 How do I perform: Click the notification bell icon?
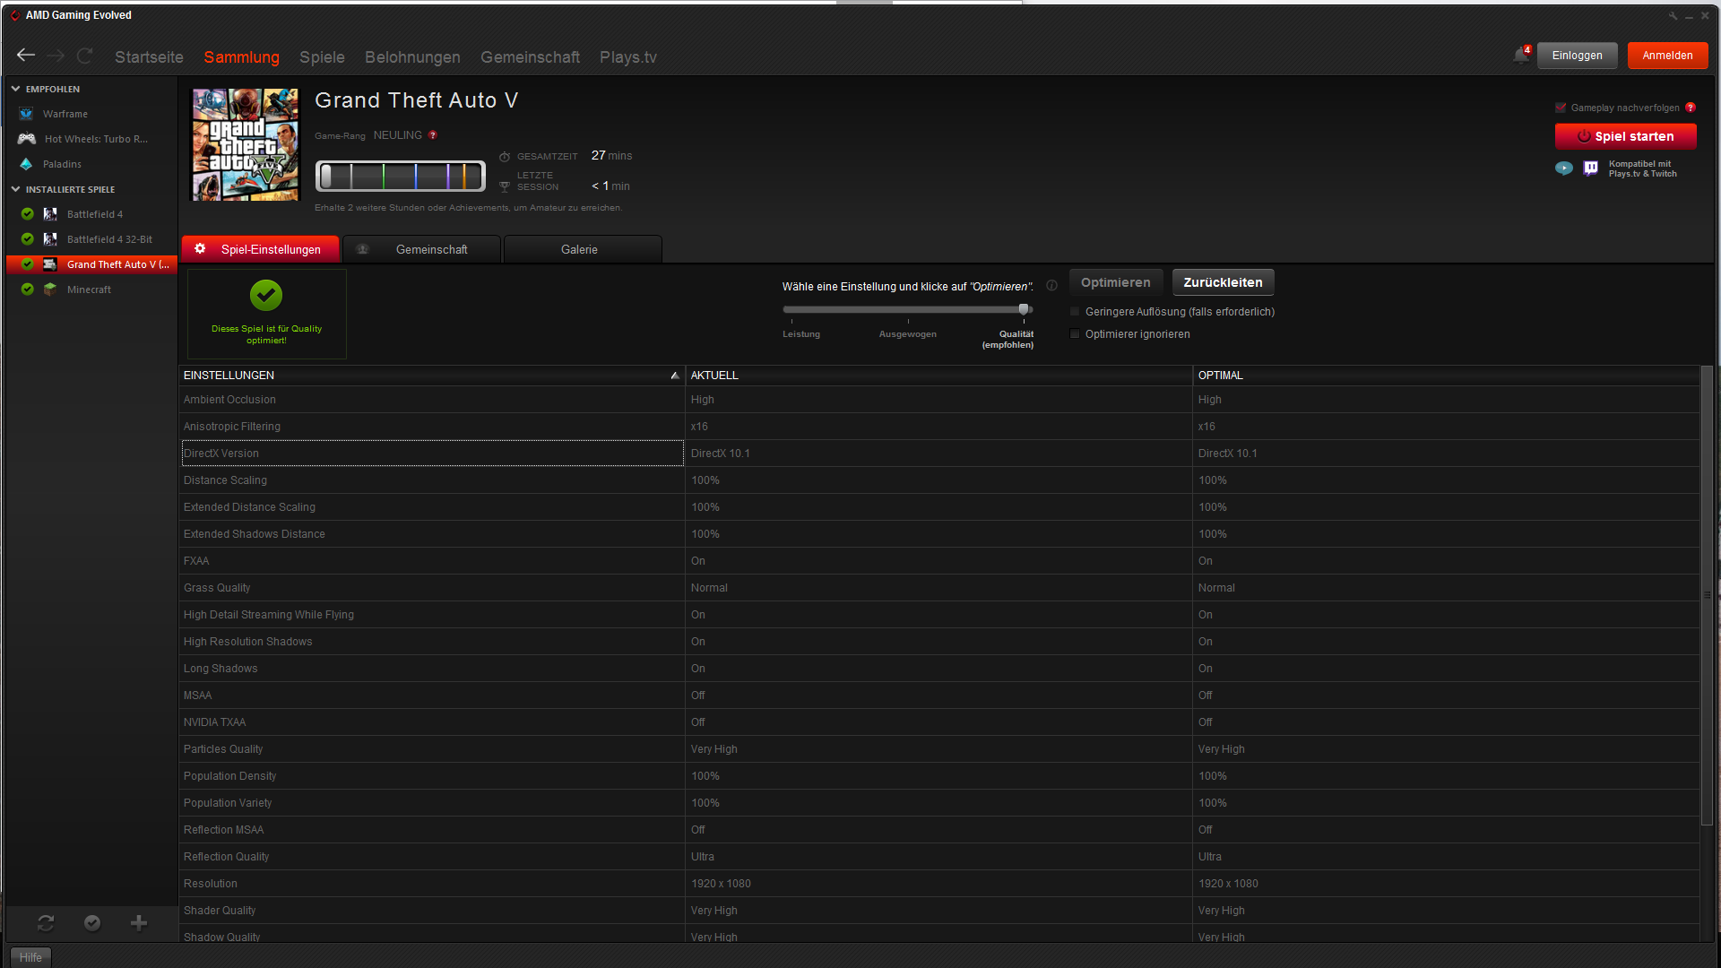click(1520, 56)
